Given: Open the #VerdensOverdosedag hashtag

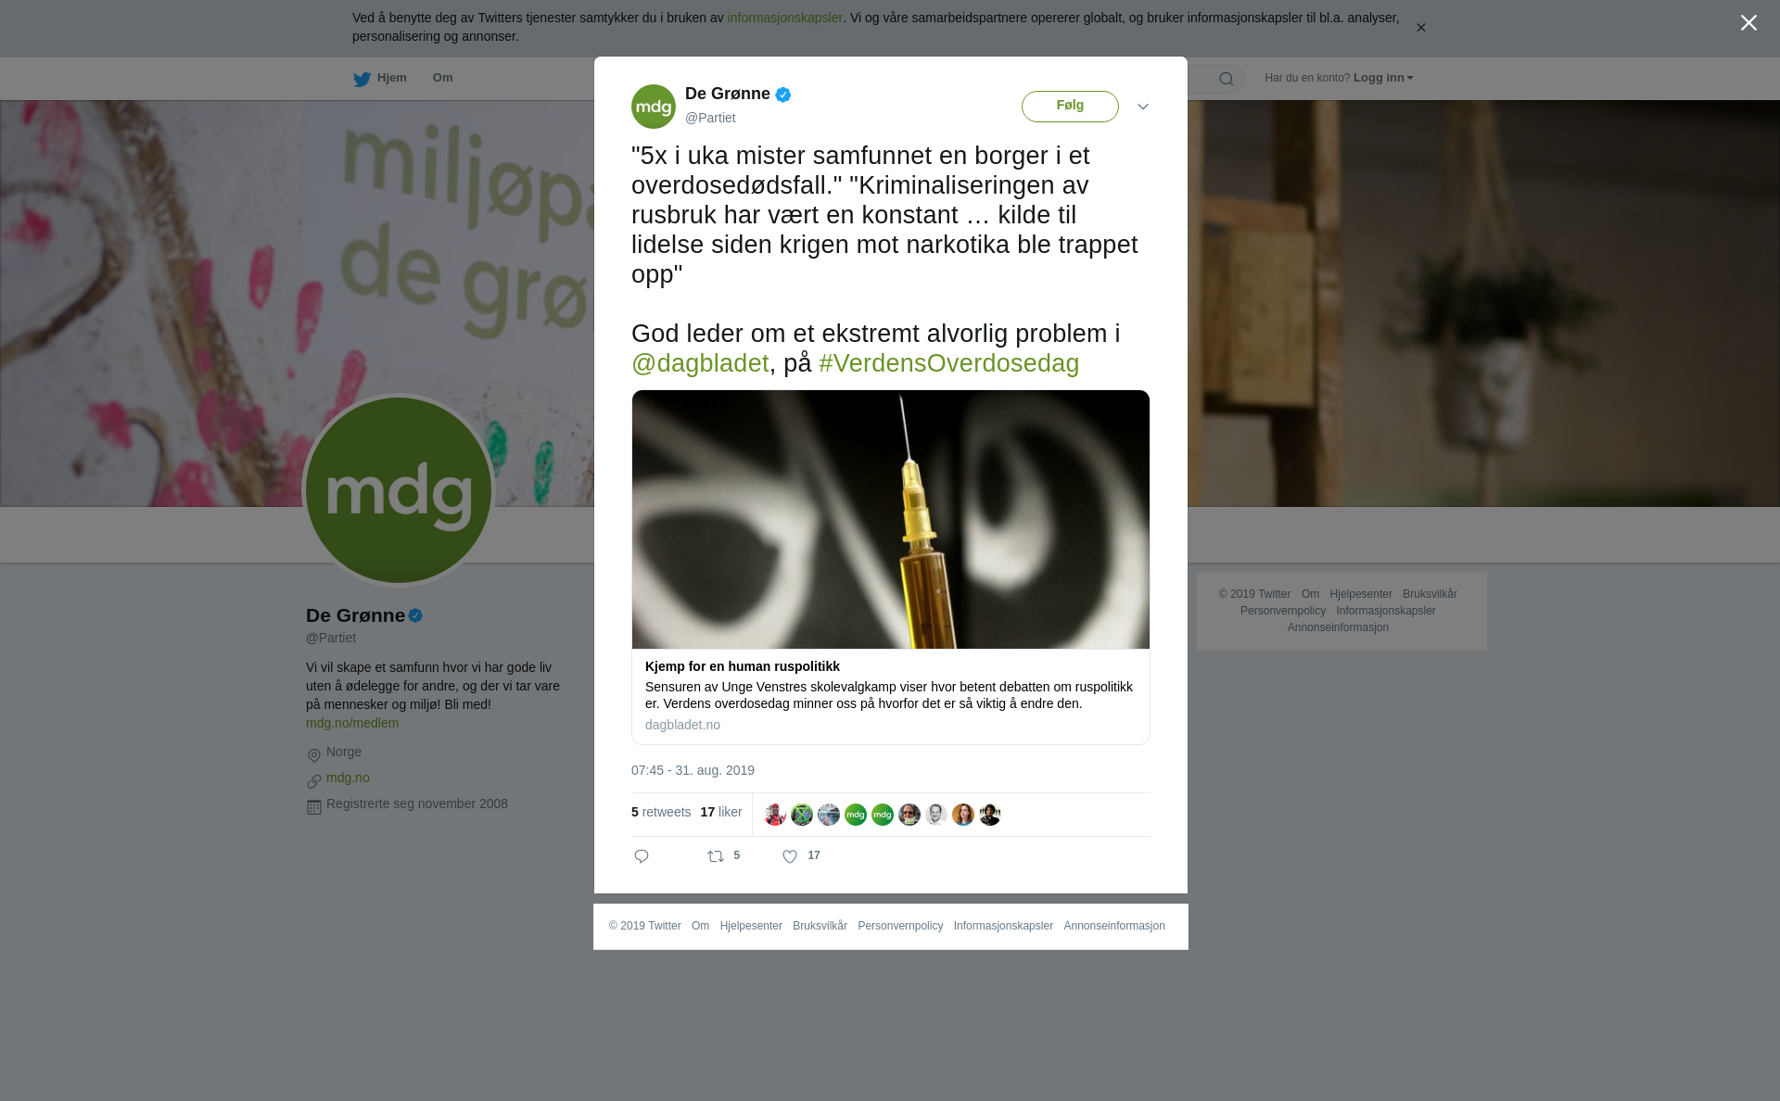Looking at the screenshot, I should (949, 363).
